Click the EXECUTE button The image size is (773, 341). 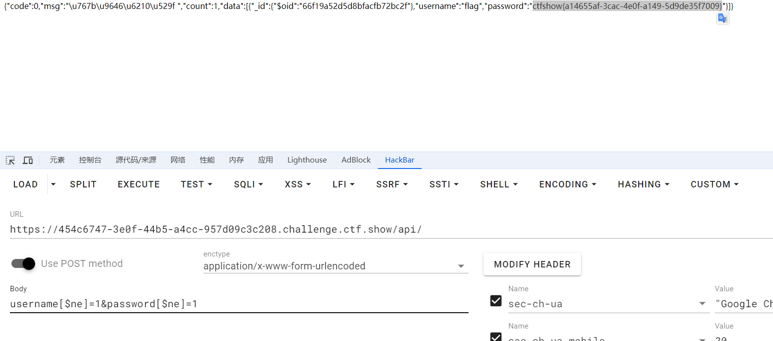139,184
